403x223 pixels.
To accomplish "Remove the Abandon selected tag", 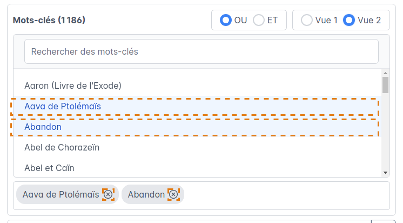I will point(173,194).
